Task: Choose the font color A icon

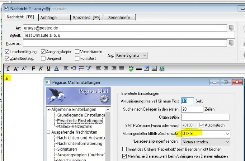Action: click(56, 68)
